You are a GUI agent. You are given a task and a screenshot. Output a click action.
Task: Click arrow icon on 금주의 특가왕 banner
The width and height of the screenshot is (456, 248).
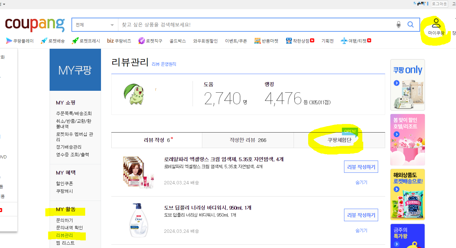pyautogui.click(x=396, y=244)
